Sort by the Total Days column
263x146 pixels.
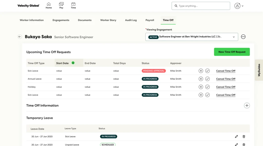click(x=119, y=63)
